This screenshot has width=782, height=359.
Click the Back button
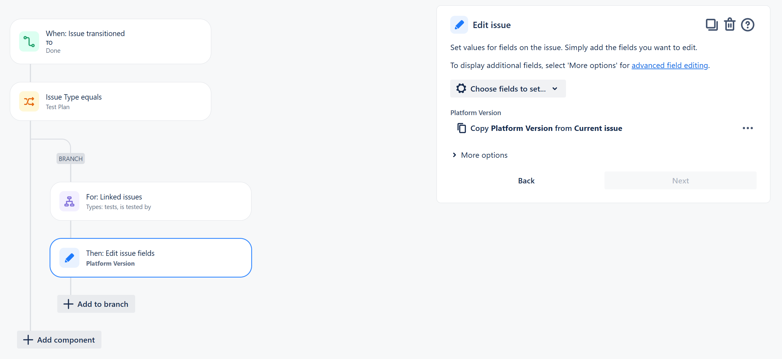pos(526,181)
